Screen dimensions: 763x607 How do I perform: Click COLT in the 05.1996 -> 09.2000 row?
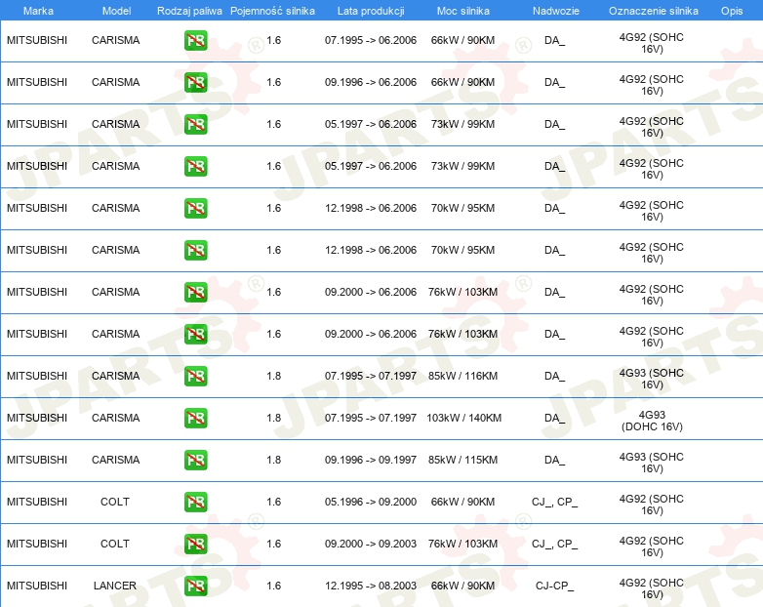[115, 502]
